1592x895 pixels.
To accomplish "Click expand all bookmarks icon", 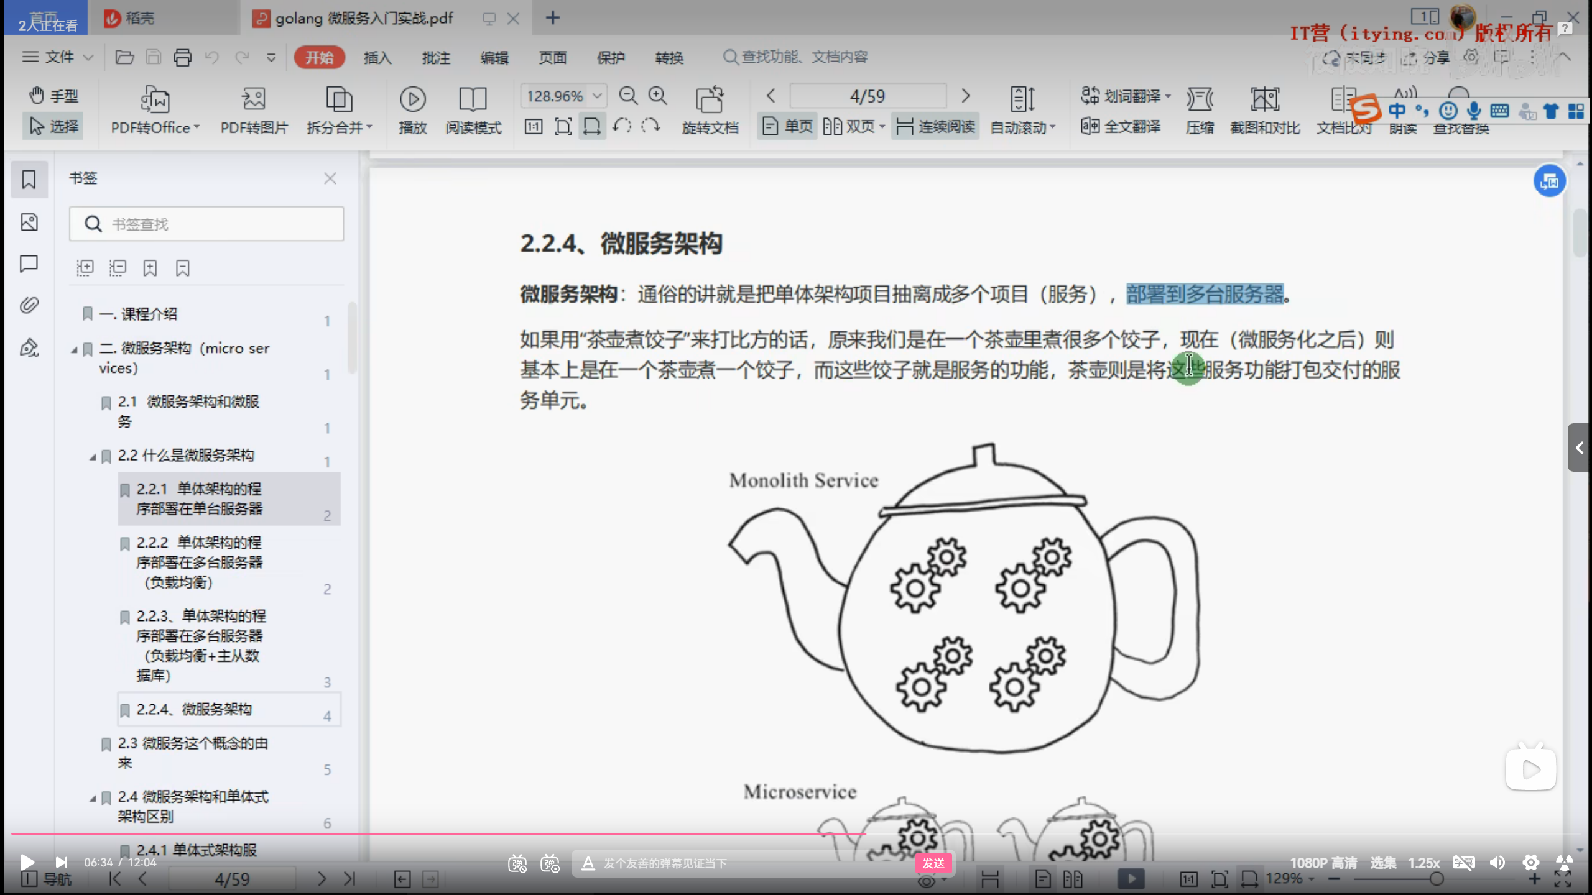I will (85, 268).
